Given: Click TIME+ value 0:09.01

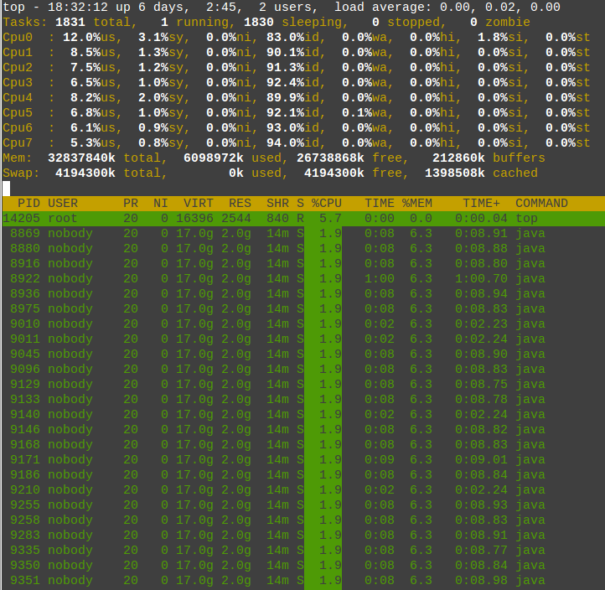Looking at the screenshot, I should click(x=481, y=459).
